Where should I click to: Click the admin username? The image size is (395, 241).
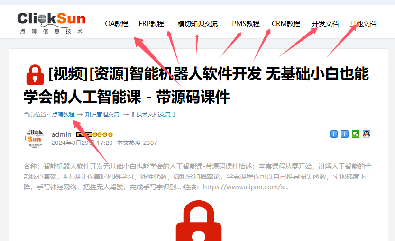click(x=61, y=134)
